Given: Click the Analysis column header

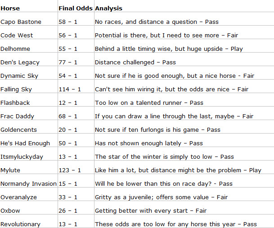Looking at the screenshot, I should pyautogui.click(x=108, y=9).
